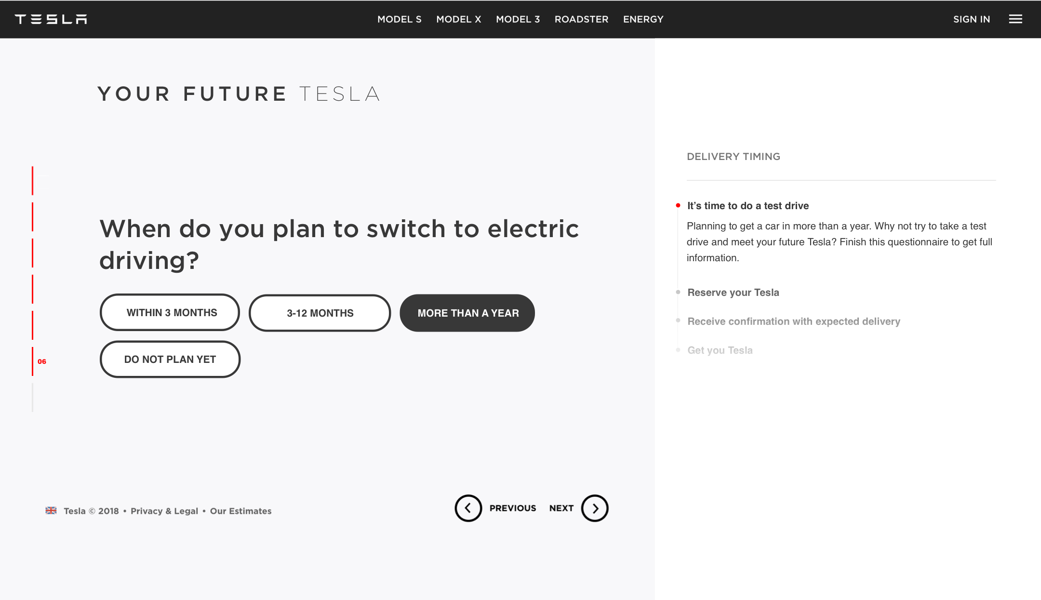The height and width of the screenshot is (600, 1041).
Task: Click the UK flag language icon
Action: (51, 510)
